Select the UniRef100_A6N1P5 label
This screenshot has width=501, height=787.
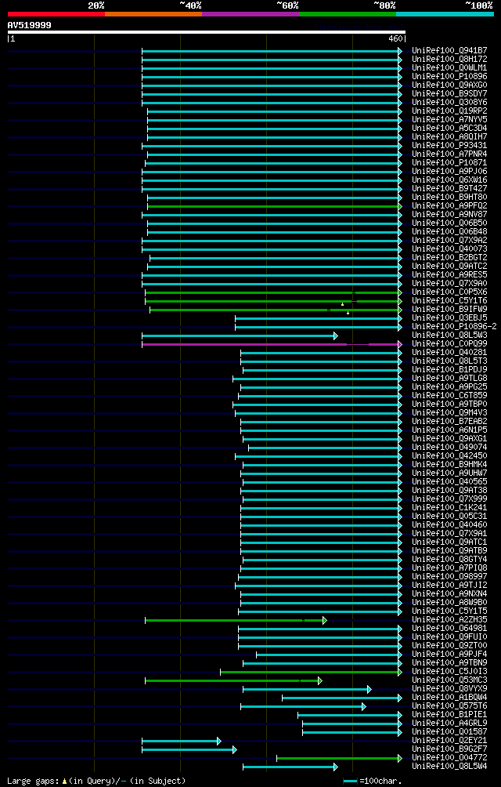coord(449,430)
